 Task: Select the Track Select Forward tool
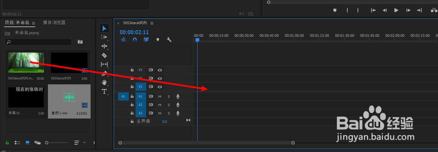(104, 37)
